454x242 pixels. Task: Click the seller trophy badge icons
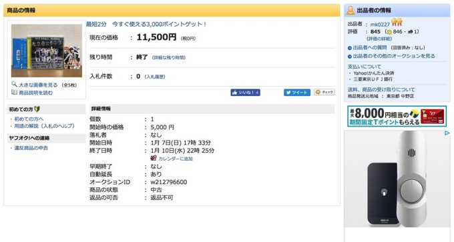(x=397, y=22)
